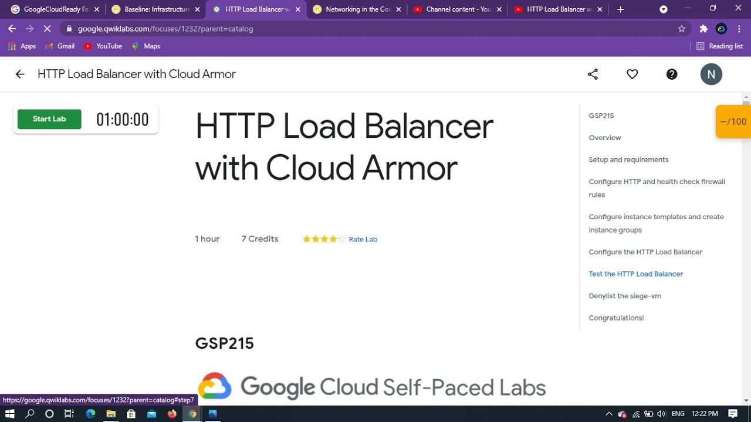Open the Mail app from the taskbar

(x=152, y=414)
